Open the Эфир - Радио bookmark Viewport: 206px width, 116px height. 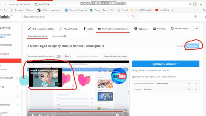[x=102, y=10]
